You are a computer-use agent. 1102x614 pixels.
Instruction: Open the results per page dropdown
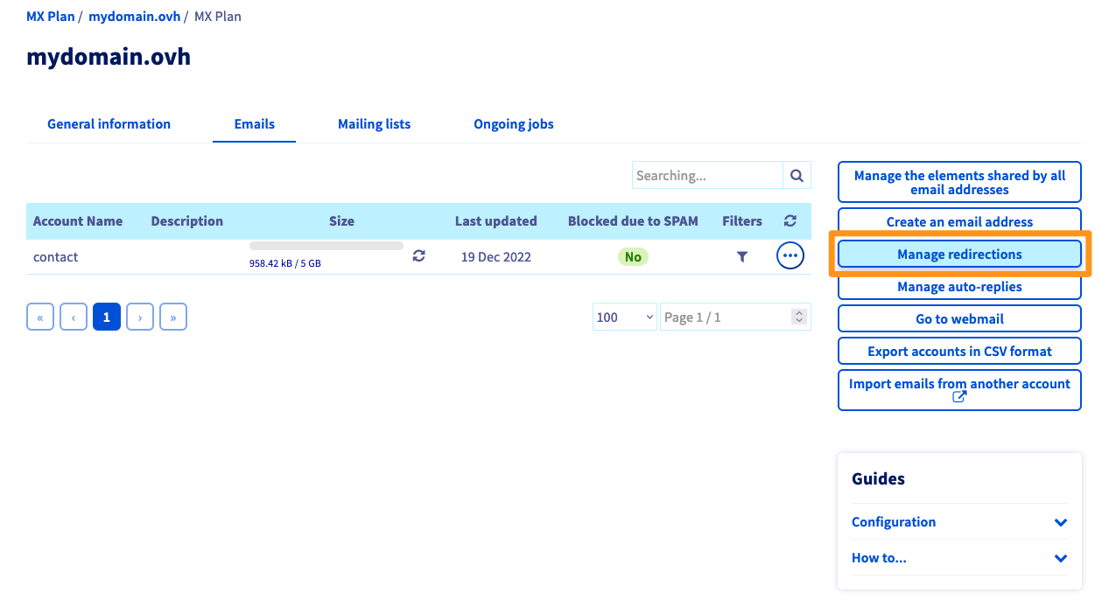coord(624,317)
